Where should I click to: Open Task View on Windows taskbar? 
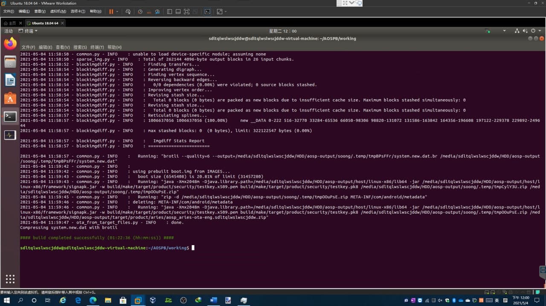48,300
